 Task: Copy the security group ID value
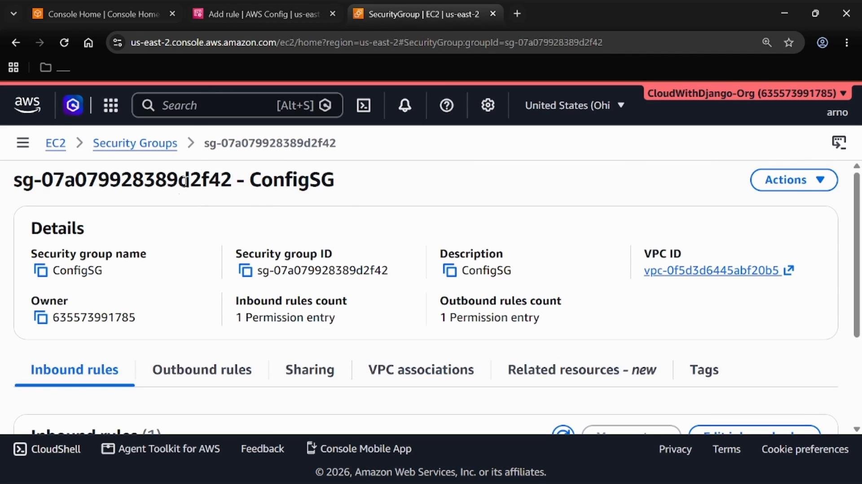pos(245,270)
